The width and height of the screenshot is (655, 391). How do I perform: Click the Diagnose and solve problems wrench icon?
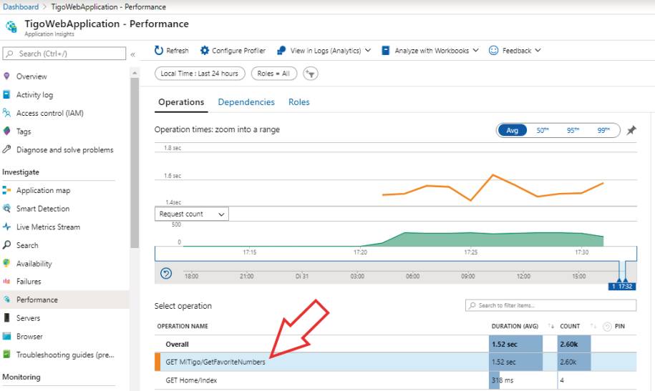[x=6, y=149]
